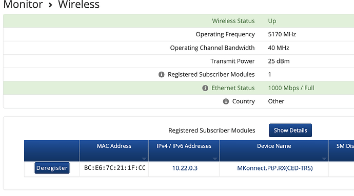Click the Operating Frequency label

coord(225,34)
